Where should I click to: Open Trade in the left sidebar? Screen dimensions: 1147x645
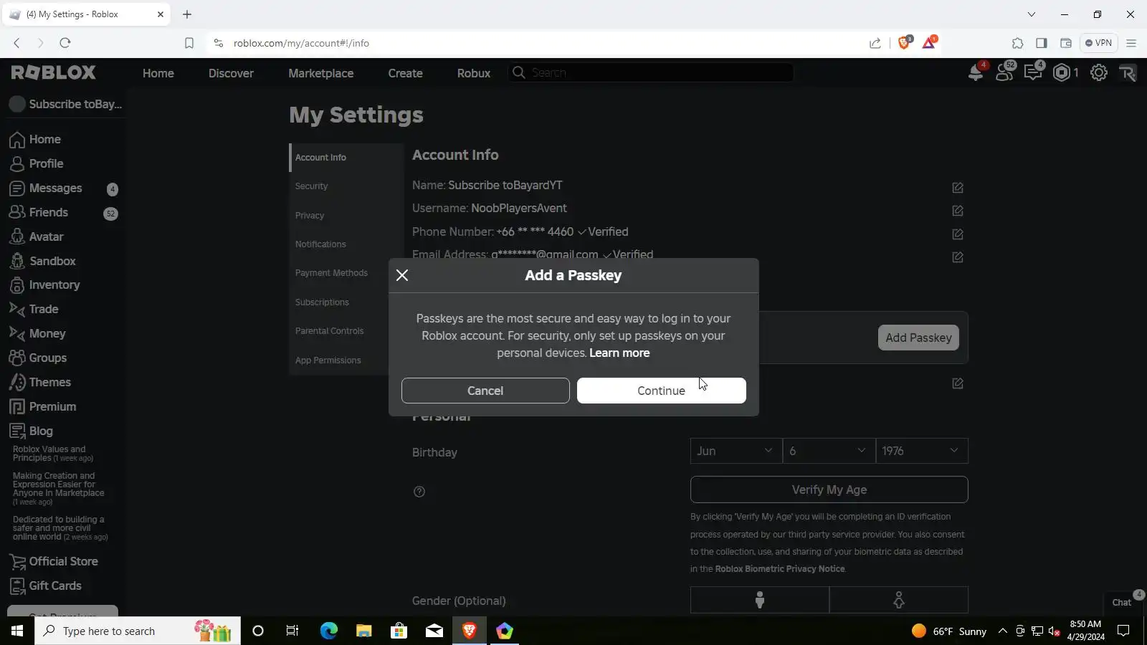[x=43, y=309]
